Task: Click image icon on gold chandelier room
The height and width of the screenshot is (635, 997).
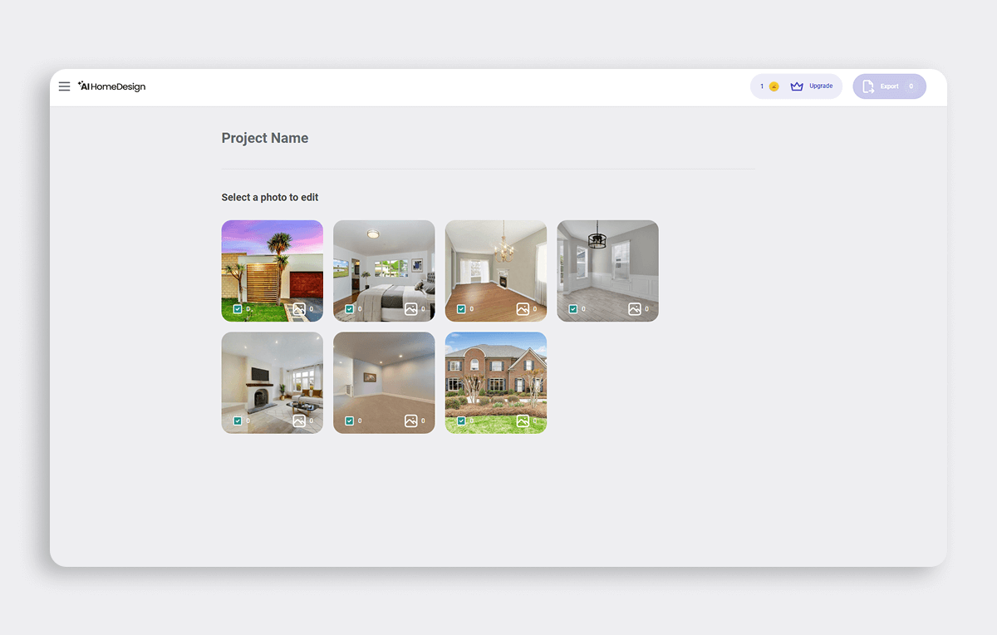Action: coord(523,308)
